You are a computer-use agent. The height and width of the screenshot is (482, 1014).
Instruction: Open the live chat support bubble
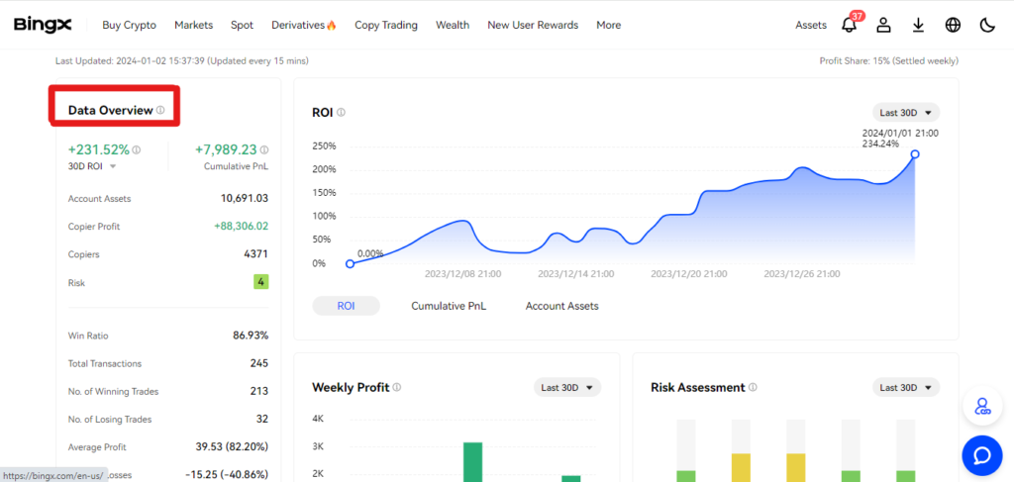981,455
